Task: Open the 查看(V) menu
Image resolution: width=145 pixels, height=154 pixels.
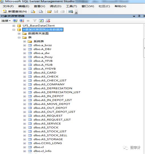Action: [40, 6]
